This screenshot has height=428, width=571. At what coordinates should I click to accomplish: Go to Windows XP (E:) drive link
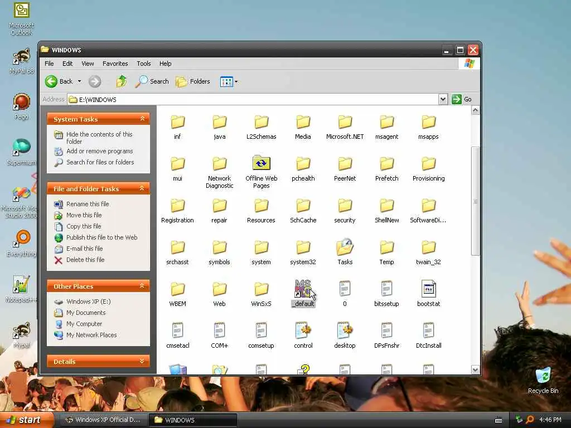[x=83, y=301]
